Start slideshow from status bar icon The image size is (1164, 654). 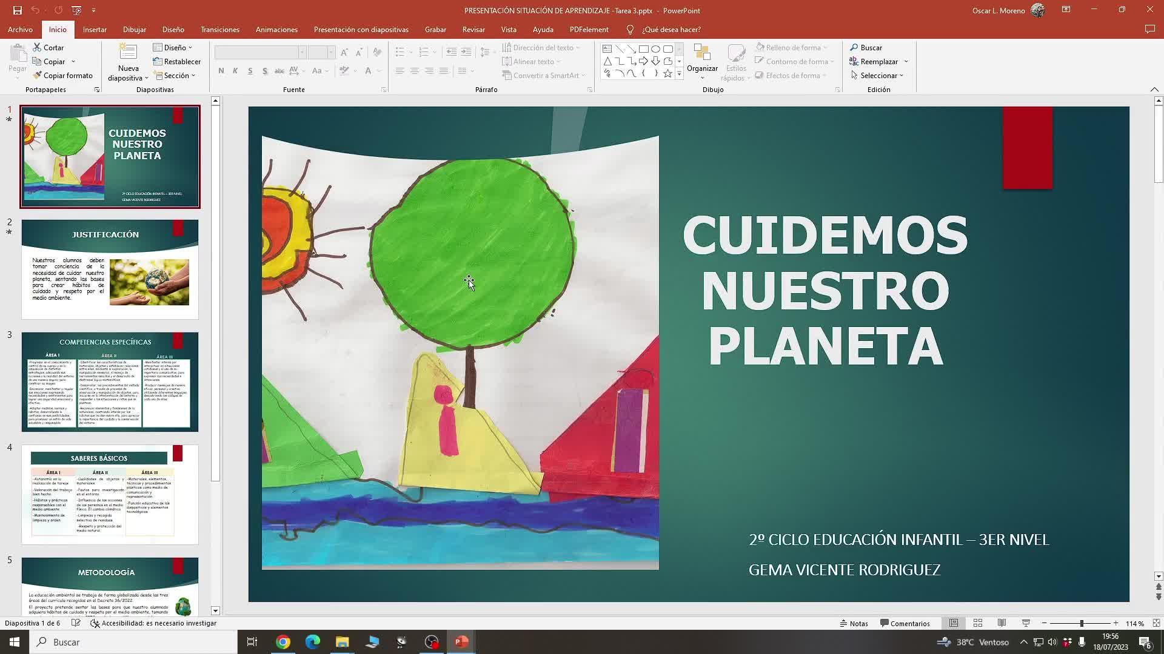click(x=1026, y=623)
